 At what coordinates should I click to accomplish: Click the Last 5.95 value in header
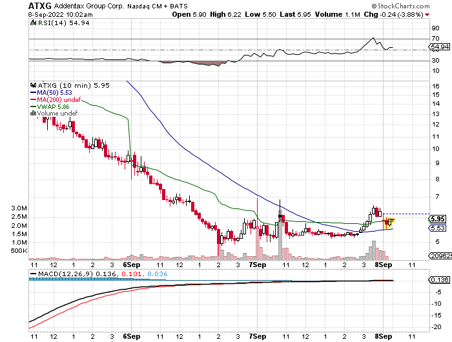(x=295, y=14)
